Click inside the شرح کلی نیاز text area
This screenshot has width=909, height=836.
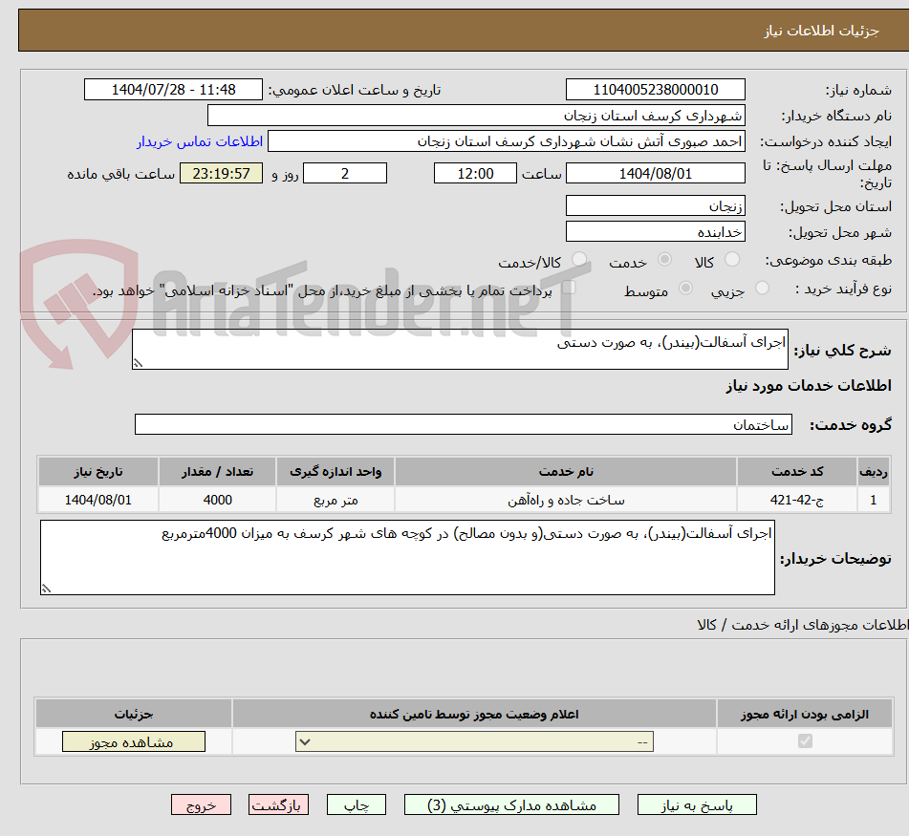click(459, 349)
